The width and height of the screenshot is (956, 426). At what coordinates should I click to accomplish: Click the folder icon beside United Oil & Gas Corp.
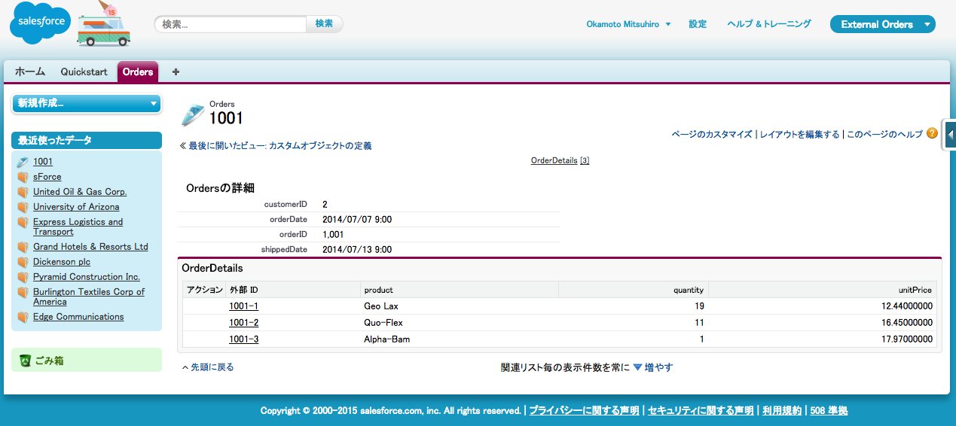pyautogui.click(x=23, y=192)
